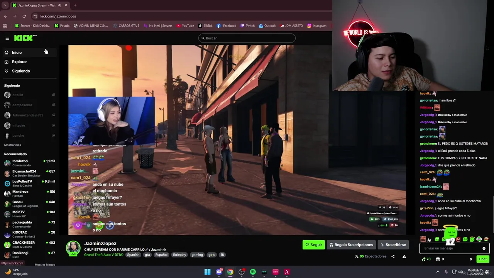Go back in the browser
494x278 pixels.
tap(5, 16)
